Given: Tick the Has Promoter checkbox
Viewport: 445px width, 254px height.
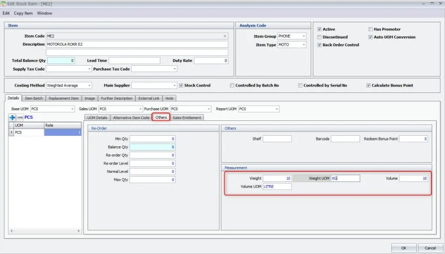Looking at the screenshot, I should 370,29.
